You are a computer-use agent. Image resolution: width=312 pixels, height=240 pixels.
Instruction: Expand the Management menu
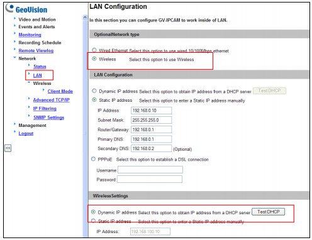pos(32,126)
